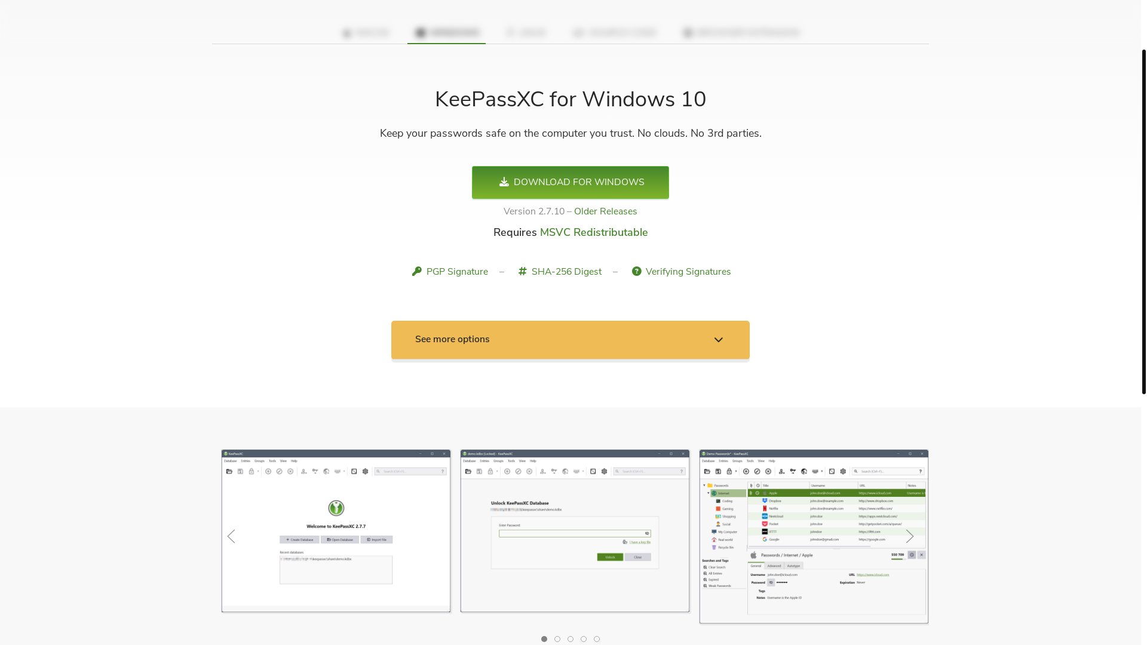1147x645 pixels.
Task: Click the text 'Version 2.7.10'
Action: tap(534, 211)
